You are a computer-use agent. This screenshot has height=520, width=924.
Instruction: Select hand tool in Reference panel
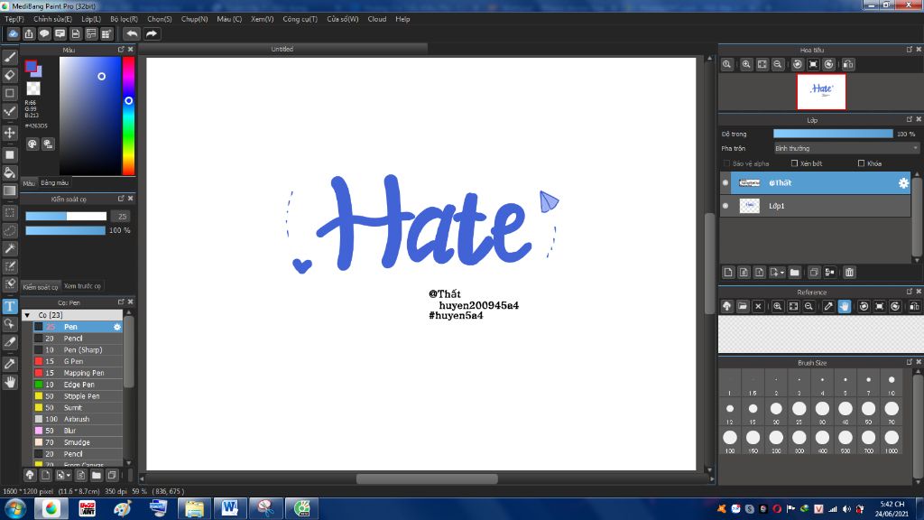tap(845, 307)
